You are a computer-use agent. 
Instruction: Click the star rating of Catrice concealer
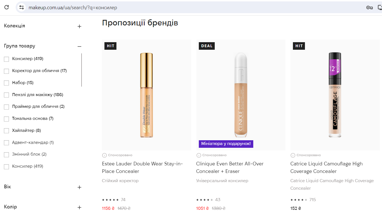(299, 200)
